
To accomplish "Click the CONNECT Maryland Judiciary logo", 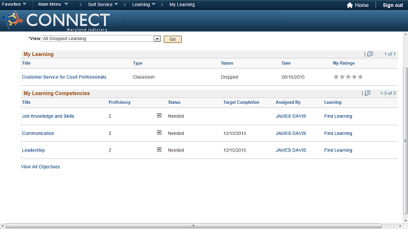I will (x=55, y=21).
